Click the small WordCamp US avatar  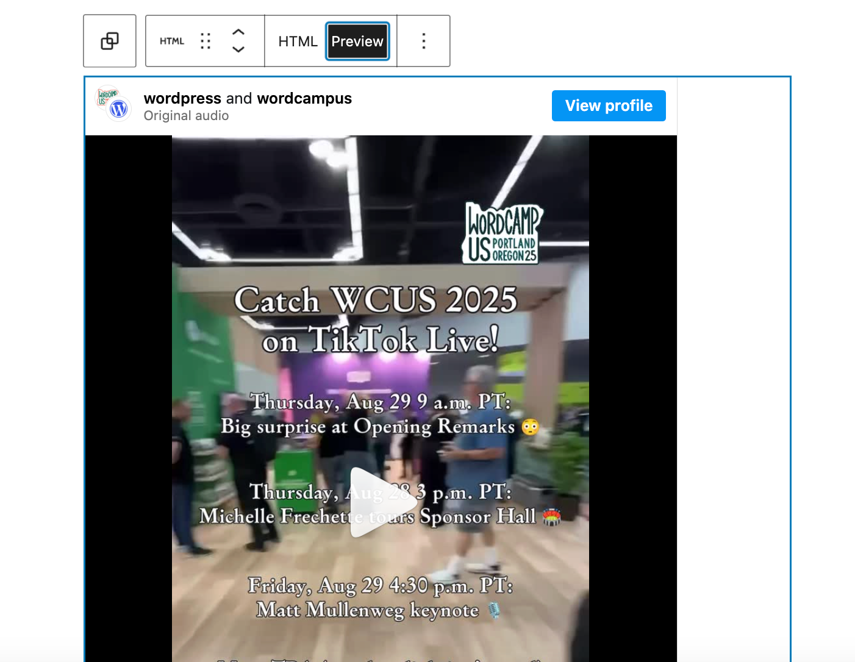(107, 96)
